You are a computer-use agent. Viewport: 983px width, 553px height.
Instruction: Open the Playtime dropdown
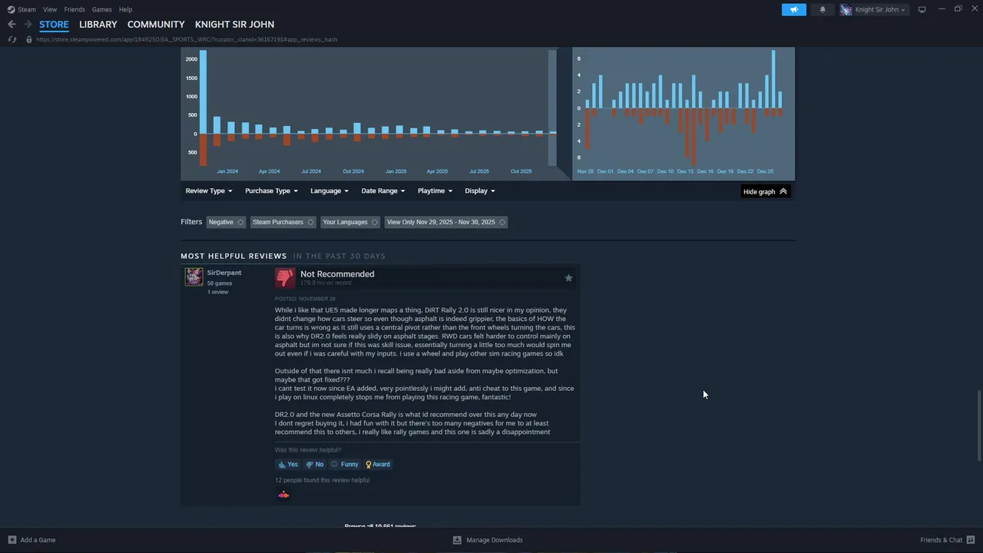pyautogui.click(x=435, y=190)
